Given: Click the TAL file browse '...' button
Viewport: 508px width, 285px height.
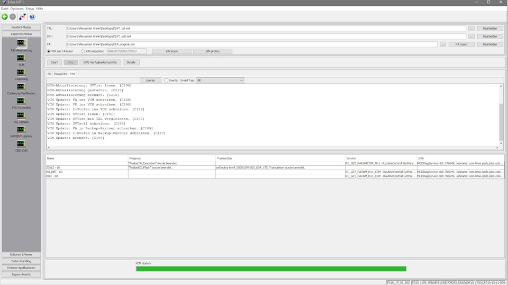Looking at the screenshot, I should (x=471, y=29).
